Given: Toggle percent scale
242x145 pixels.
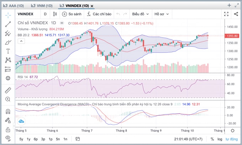Looking at the screenshot, I should point(212,139).
